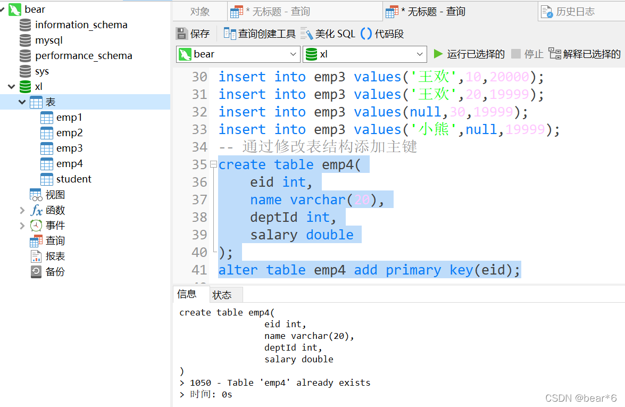Click the 函数 fx functions icon
Image resolution: width=625 pixels, height=407 pixels.
point(36,210)
